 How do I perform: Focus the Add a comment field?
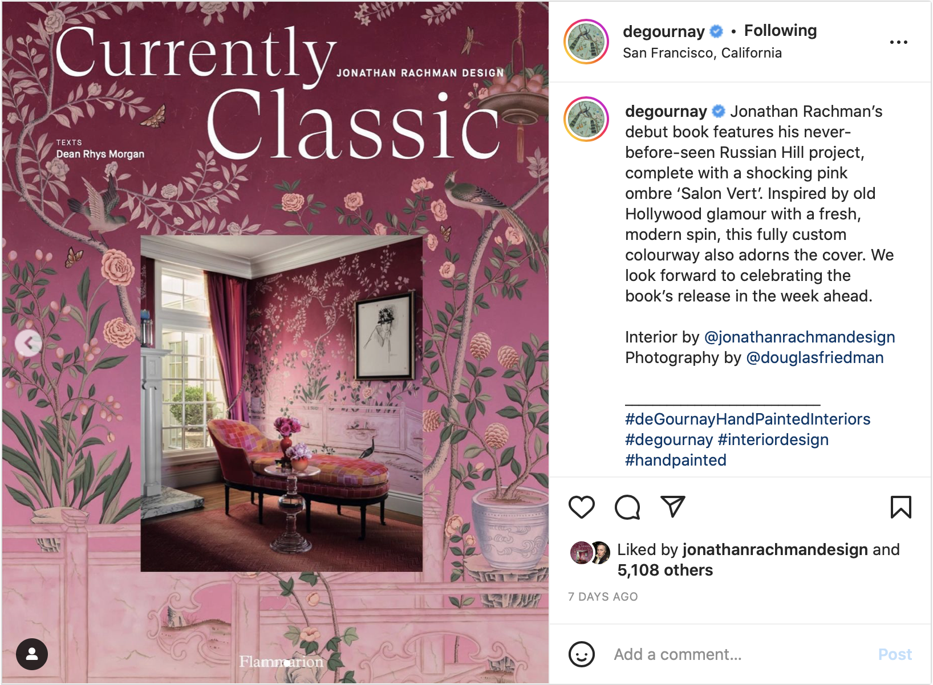coord(739,654)
